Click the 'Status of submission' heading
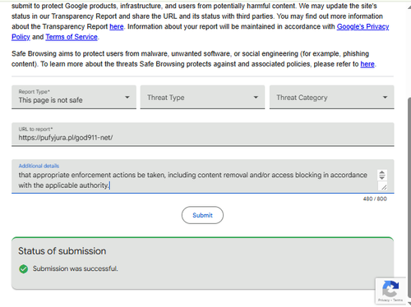 tap(62, 251)
